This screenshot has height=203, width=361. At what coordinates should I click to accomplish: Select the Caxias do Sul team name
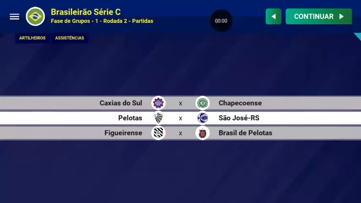coord(121,103)
